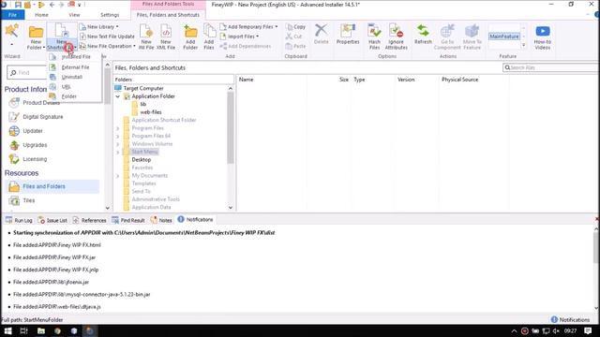Click the Cut clipboard button
Viewport: 600px width, 337px height.
point(293,37)
